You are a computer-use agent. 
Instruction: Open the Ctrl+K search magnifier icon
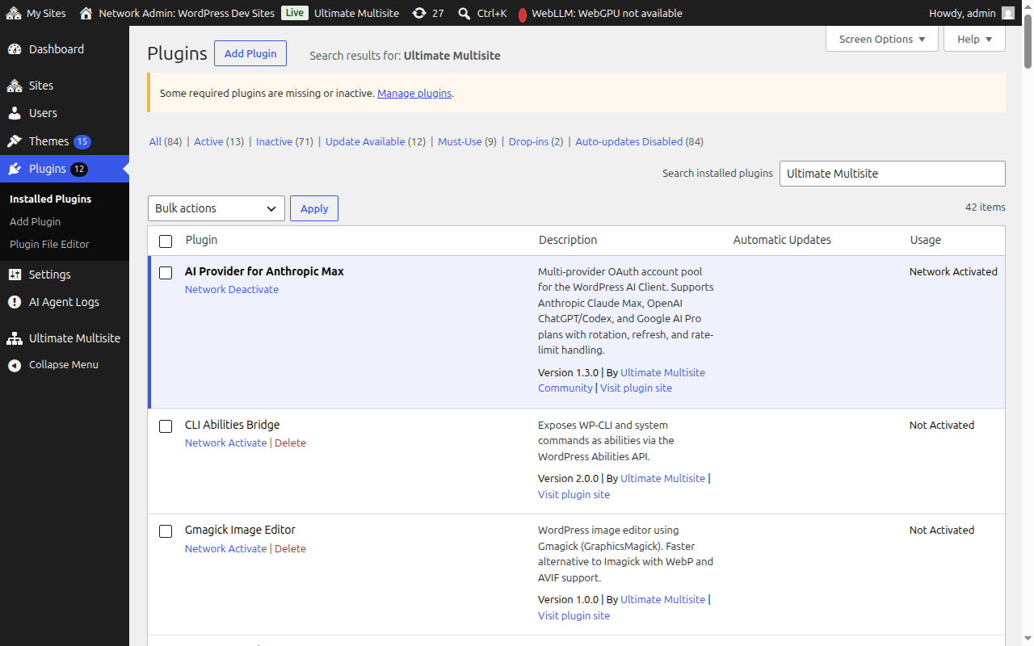(464, 13)
